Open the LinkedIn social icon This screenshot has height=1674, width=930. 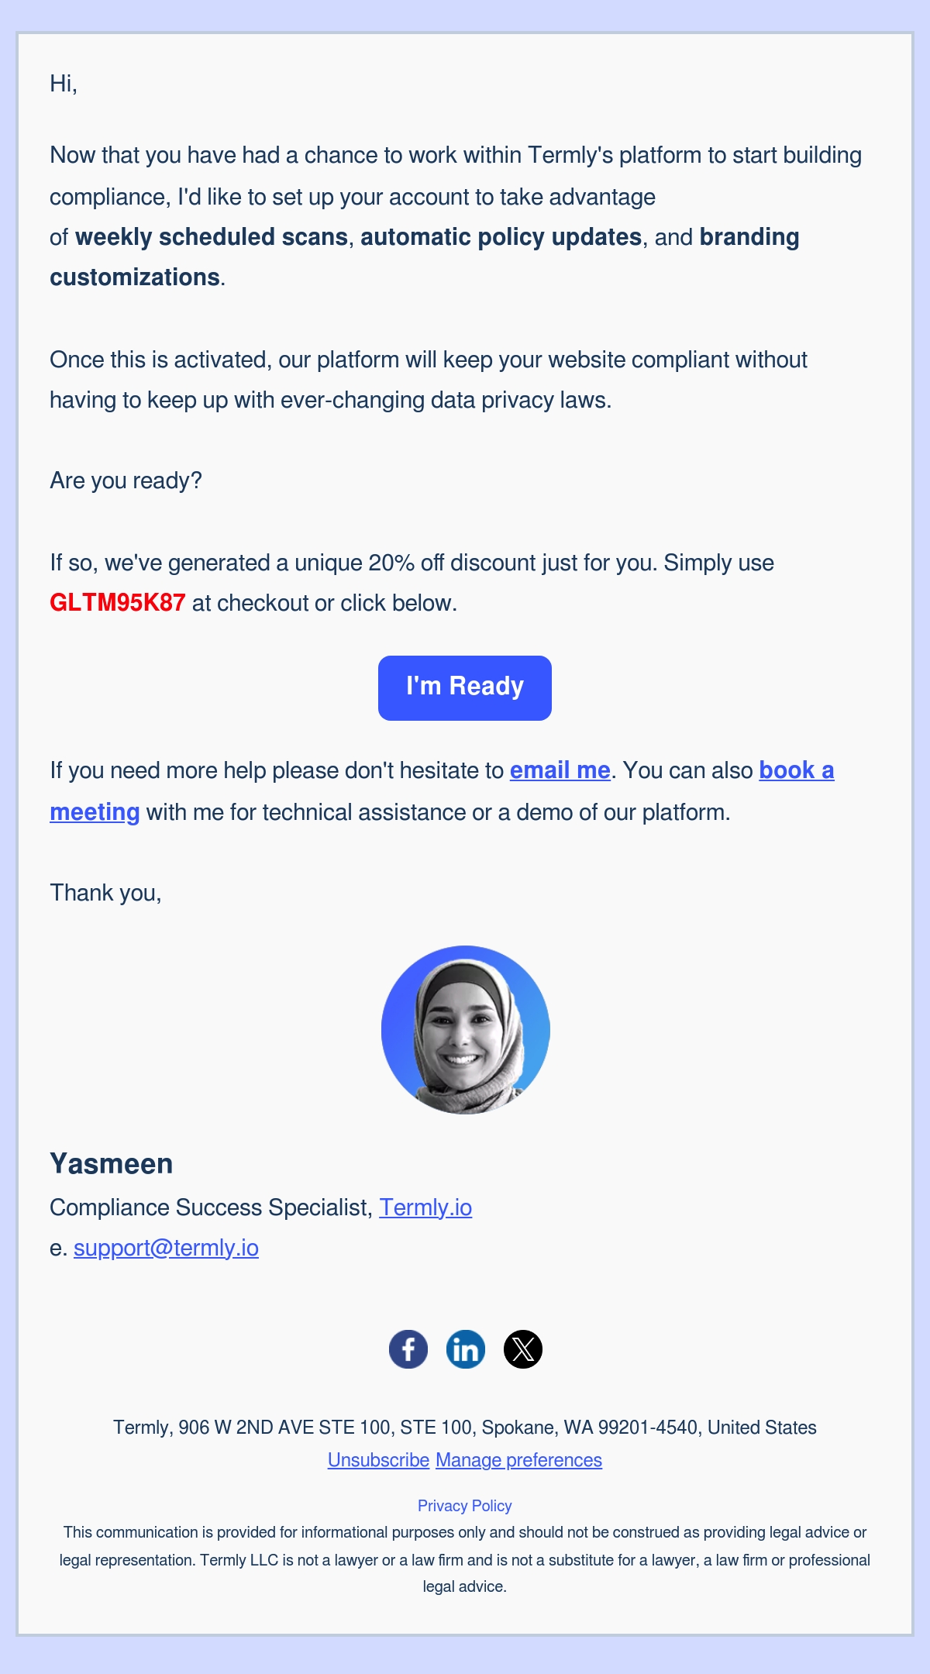tap(466, 1349)
